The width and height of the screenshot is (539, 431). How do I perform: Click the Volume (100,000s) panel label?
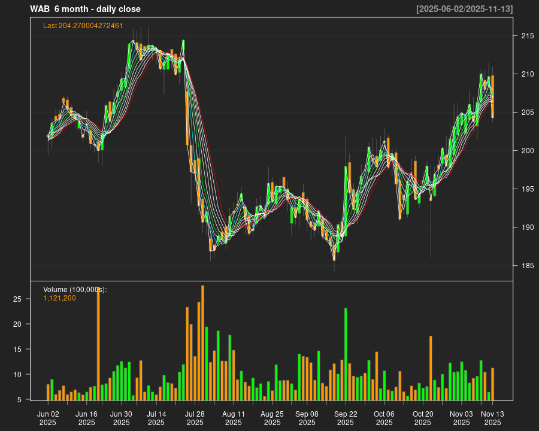click(x=75, y=290)
